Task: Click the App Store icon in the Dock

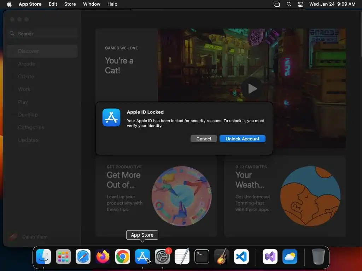Action: [142, 257]
